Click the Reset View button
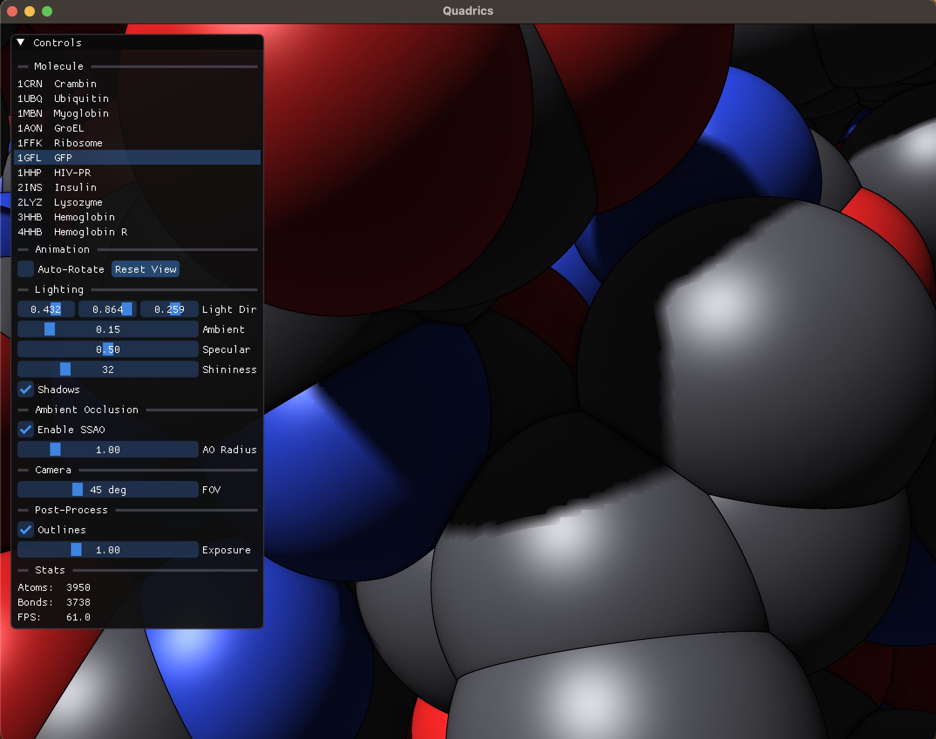 pyautogui.click(x=146, y=269)
